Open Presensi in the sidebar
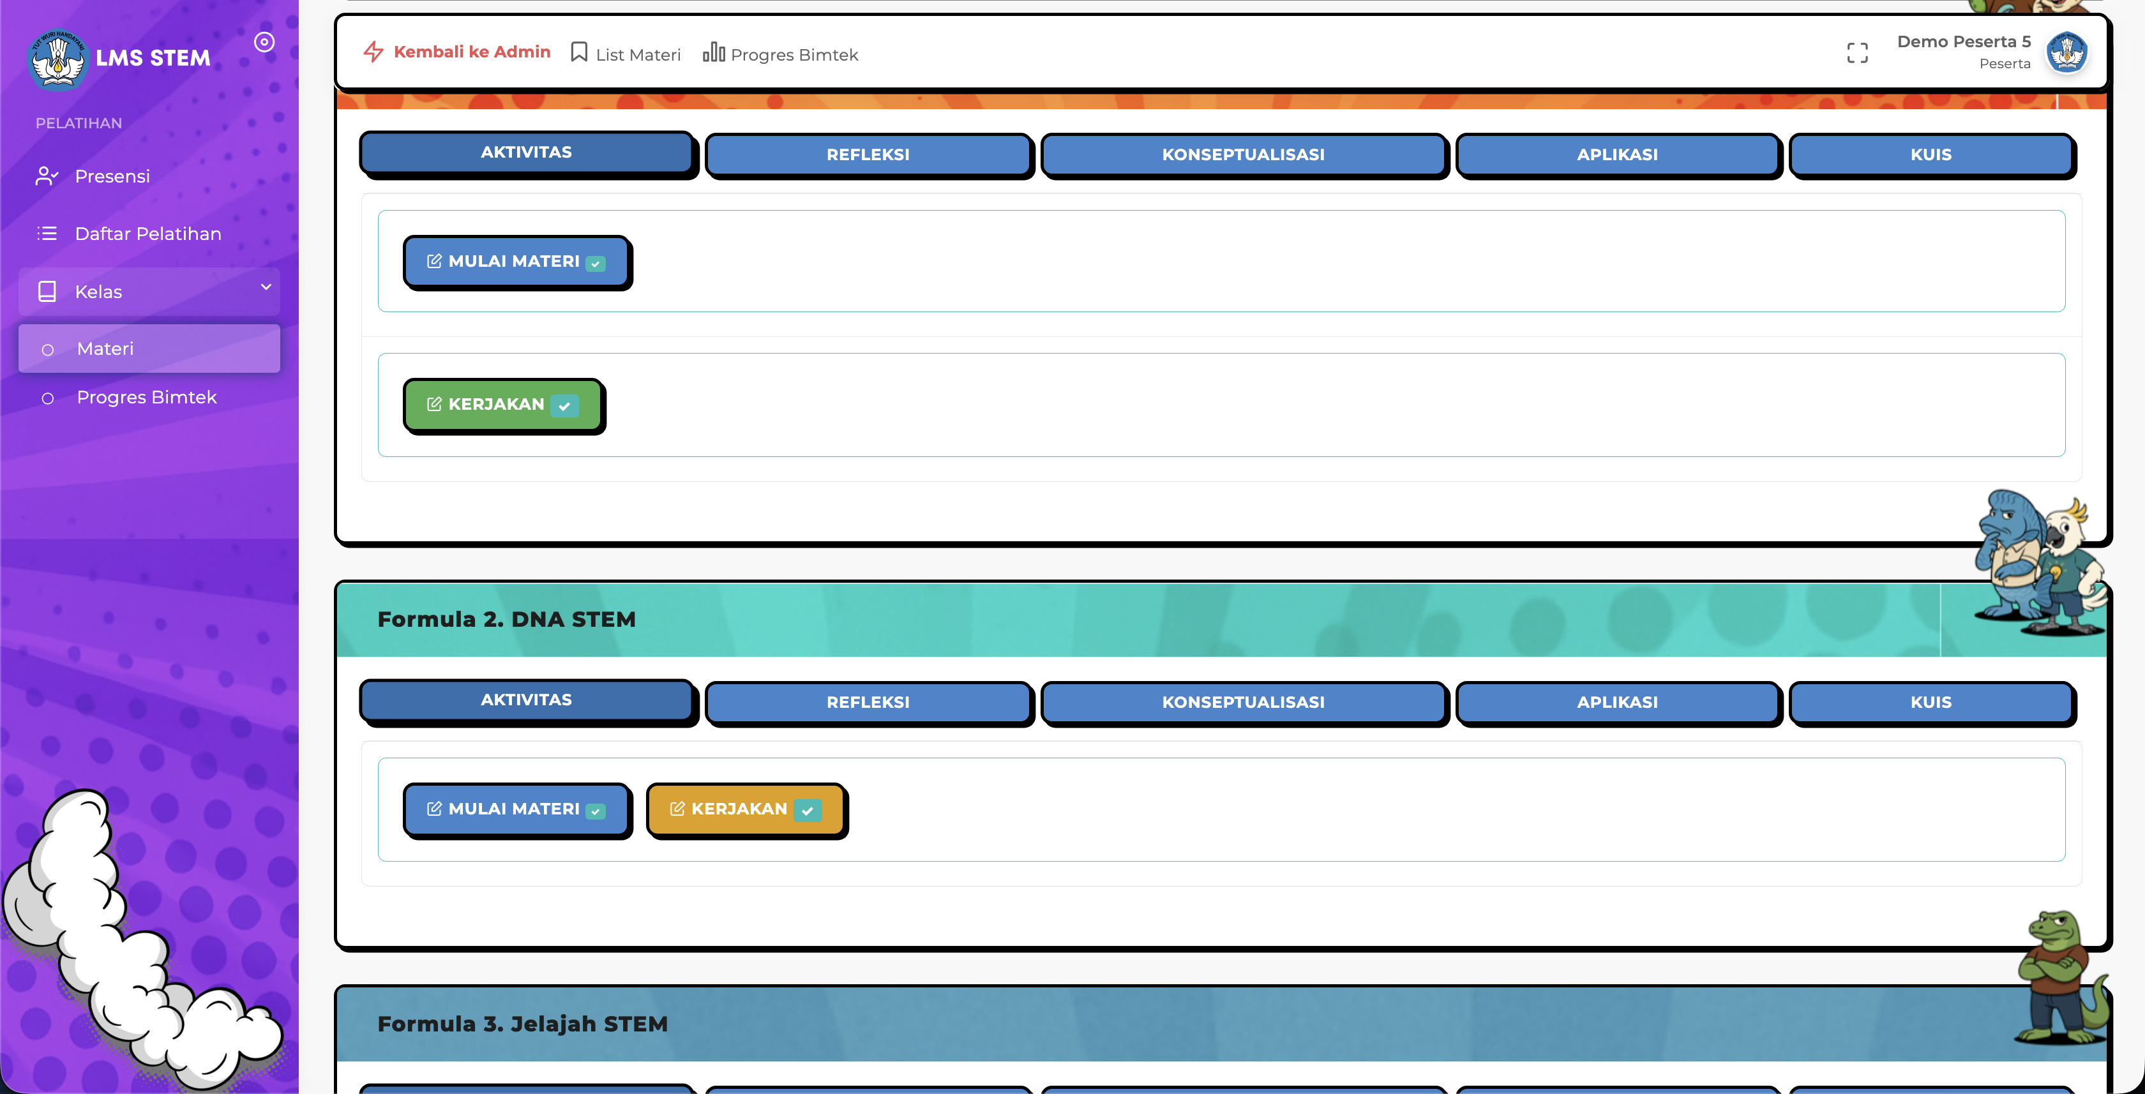 click(x=112, y=177)
